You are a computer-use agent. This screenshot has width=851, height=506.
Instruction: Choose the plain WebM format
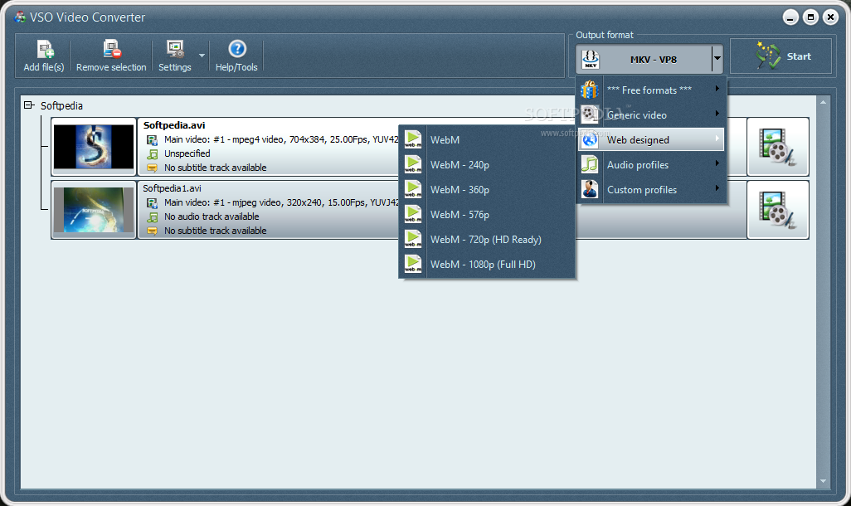pyautogui.click(x=487, y=140)
